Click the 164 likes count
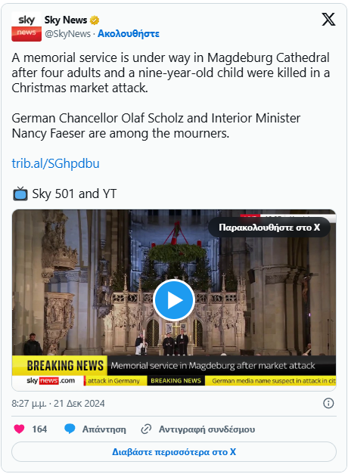Viewport: 348px width, 474px height. [39, 429]
